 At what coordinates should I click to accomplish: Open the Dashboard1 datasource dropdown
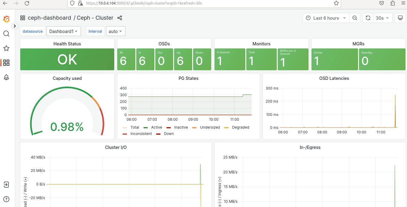pos(64,31)
